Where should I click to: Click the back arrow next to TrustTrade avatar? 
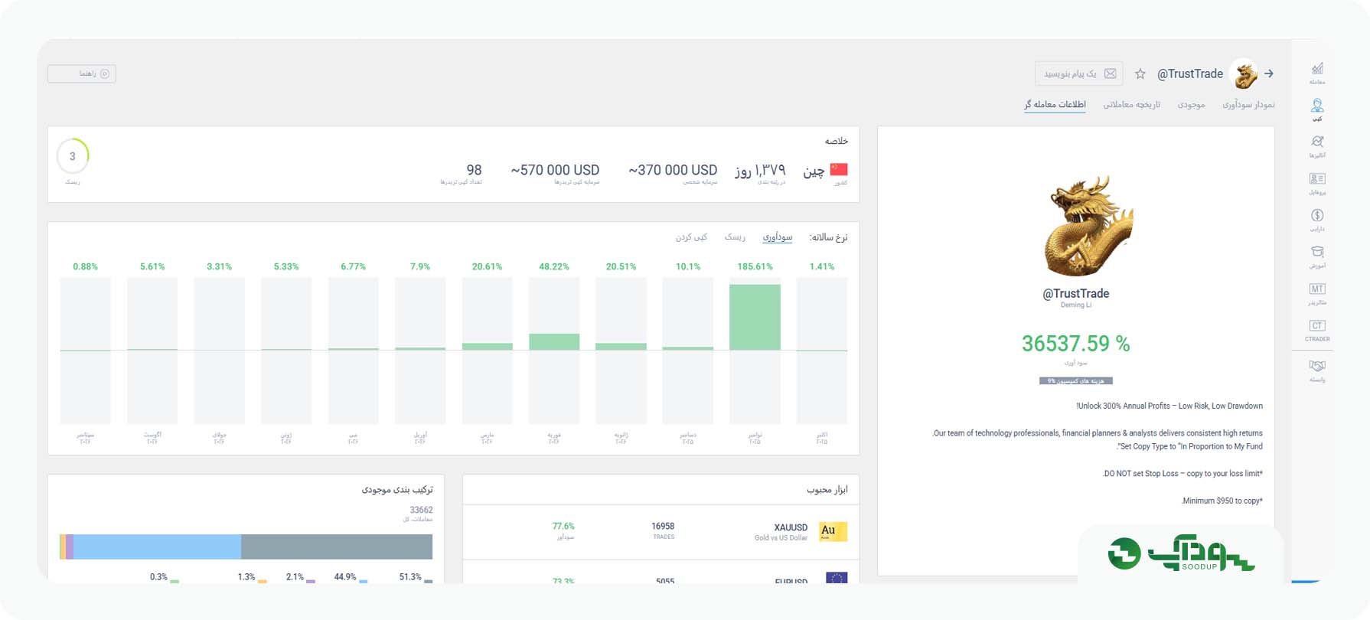[x=1269, y=73]
